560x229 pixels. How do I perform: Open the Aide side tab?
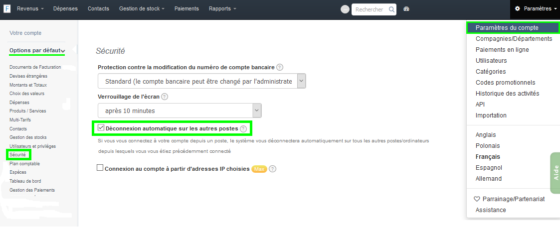tap(556, 173)
